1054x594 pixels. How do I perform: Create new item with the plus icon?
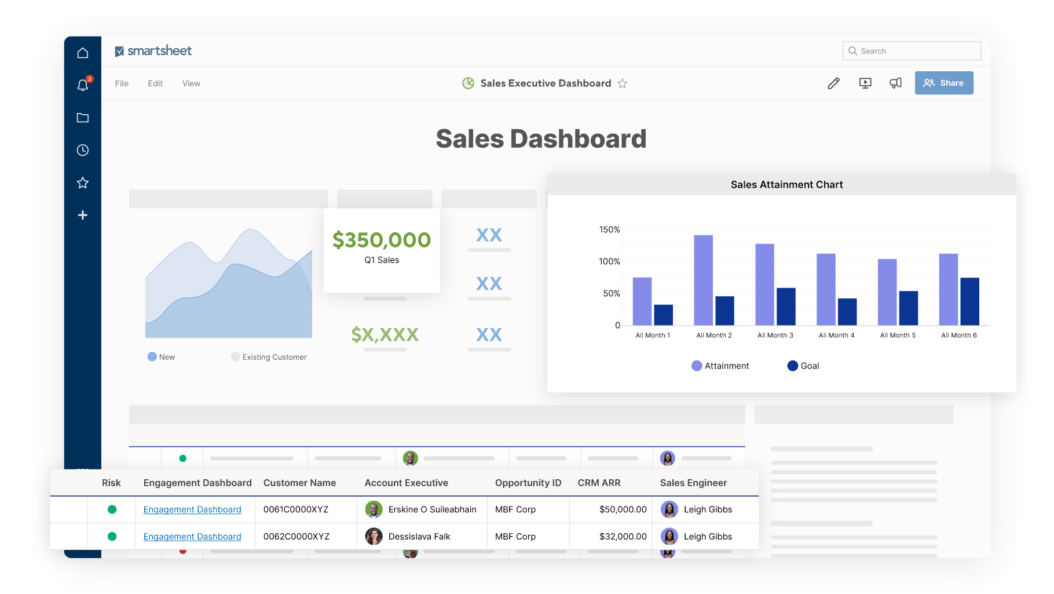point(83,215)
